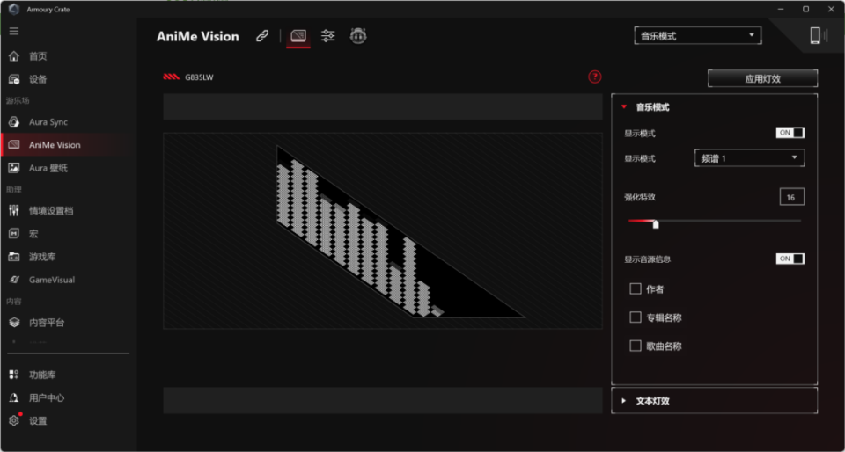Click the 游戏库 game library icon
This screenshot has width=845, height=452.
pyautogui.click(x=14, y=257)
